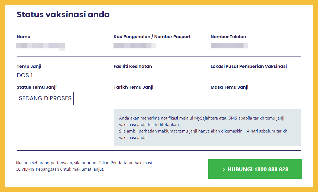Click the Status Temu Janji label
This screenshot has height=192, width=318.
point(37,87)
